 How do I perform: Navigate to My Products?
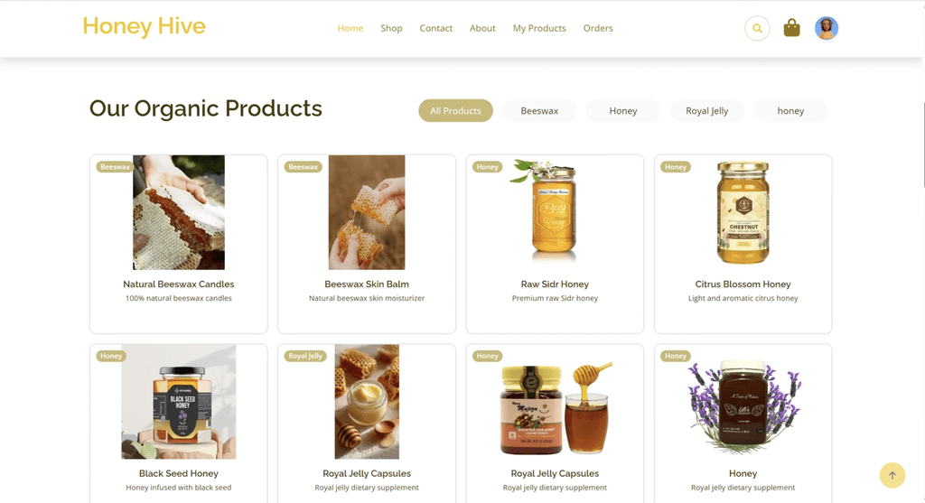539,28
